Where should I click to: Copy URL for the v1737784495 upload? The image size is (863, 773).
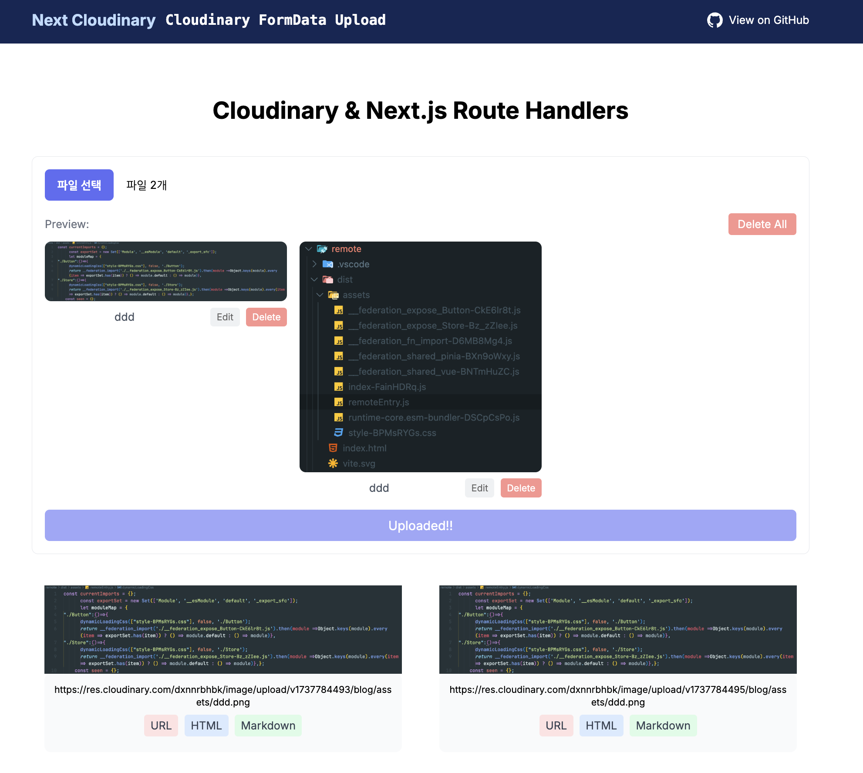tap(556, 726)
